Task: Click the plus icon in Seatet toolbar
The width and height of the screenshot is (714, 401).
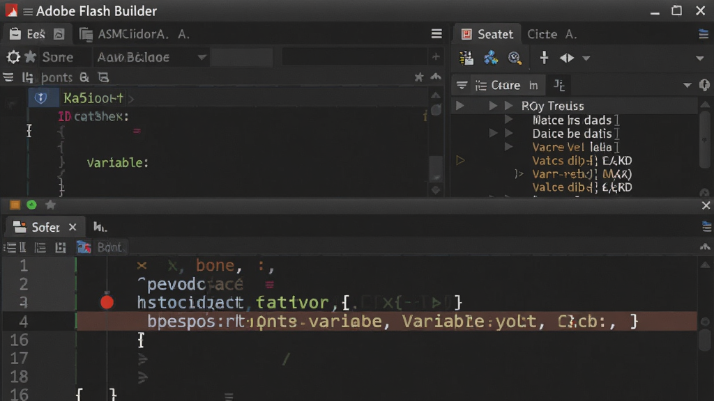Action: point(544,58)
